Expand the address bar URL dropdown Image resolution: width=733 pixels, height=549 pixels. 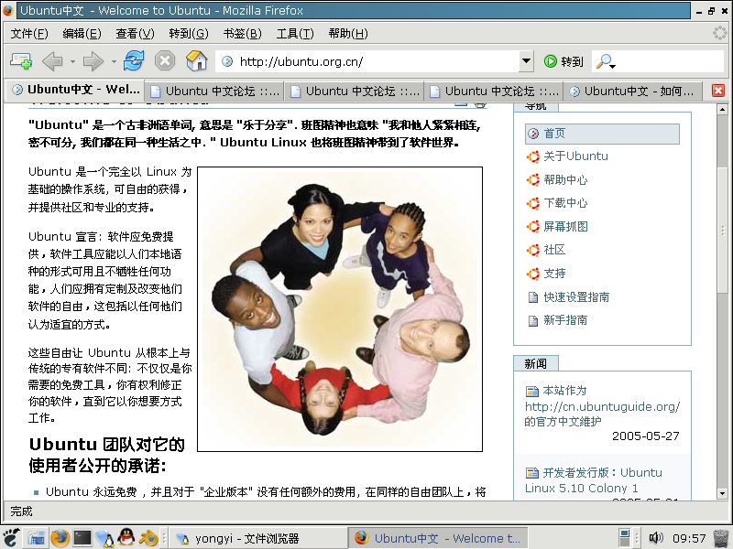pyautogui.click(x=526, y=61)
